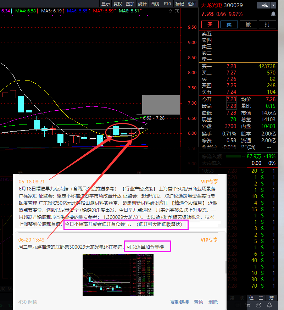Click the stock code 300029
The width and height of the screenshot is (284, 310).
(x=233, y=5)
